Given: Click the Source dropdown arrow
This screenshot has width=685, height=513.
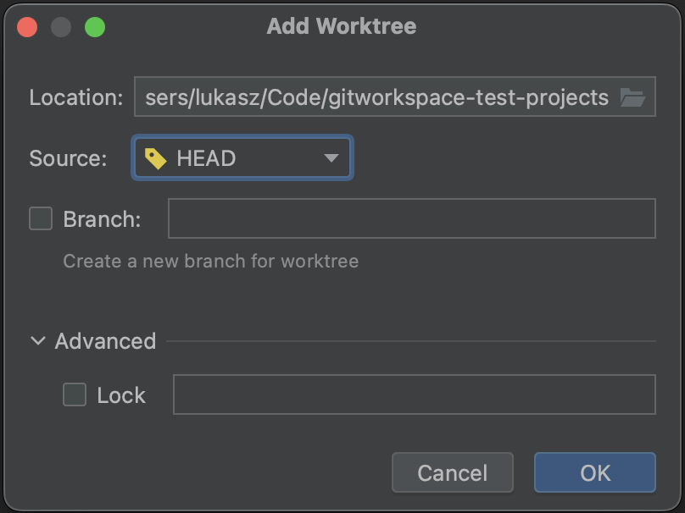Looking at the screenshot, I should pos(332,157).
